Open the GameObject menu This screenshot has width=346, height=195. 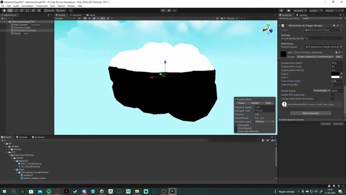pyautogui.click(x=28, y=6)
